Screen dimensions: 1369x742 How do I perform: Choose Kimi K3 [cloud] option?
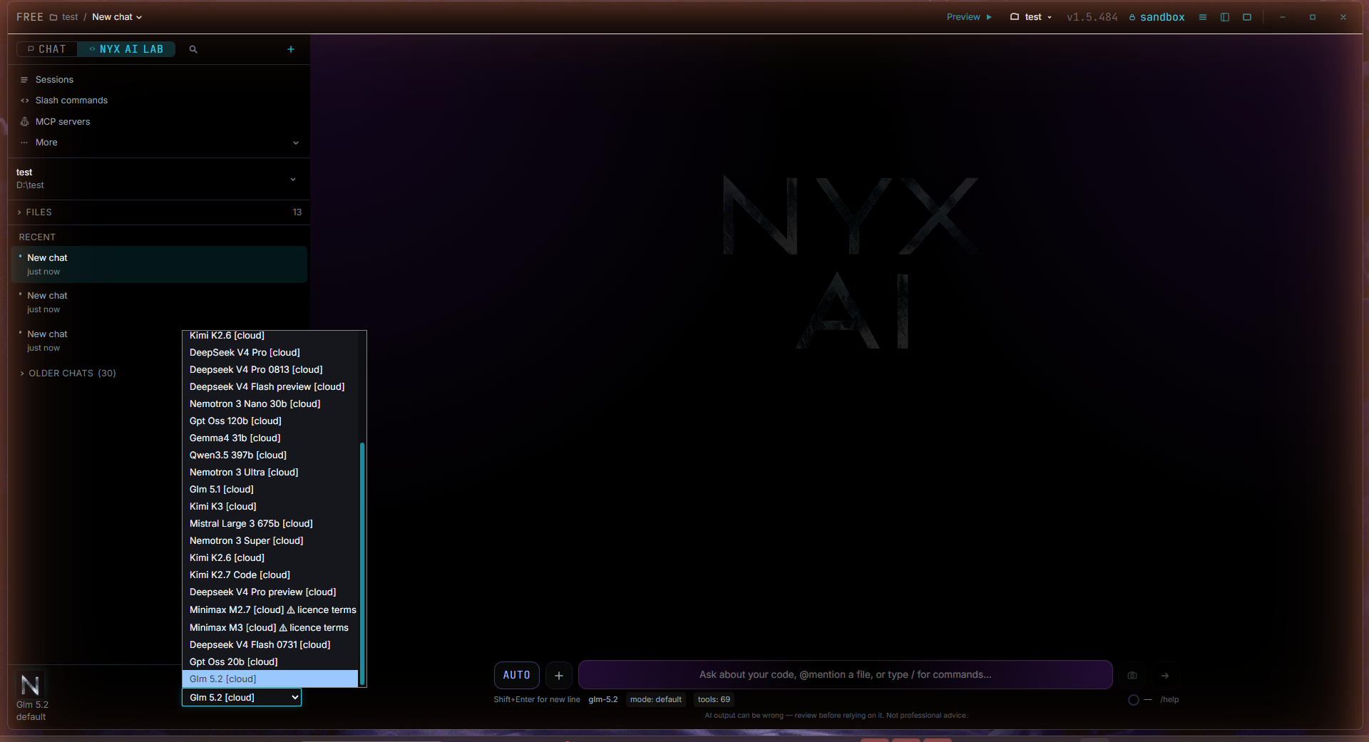click(x=270, y=507)
